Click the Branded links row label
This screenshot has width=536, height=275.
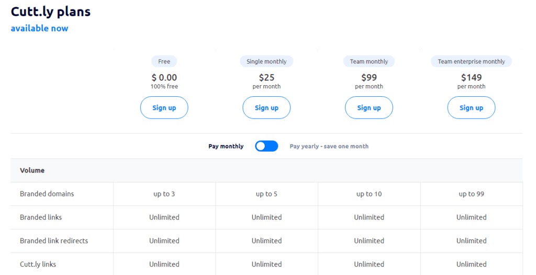(x=41, y=217)
